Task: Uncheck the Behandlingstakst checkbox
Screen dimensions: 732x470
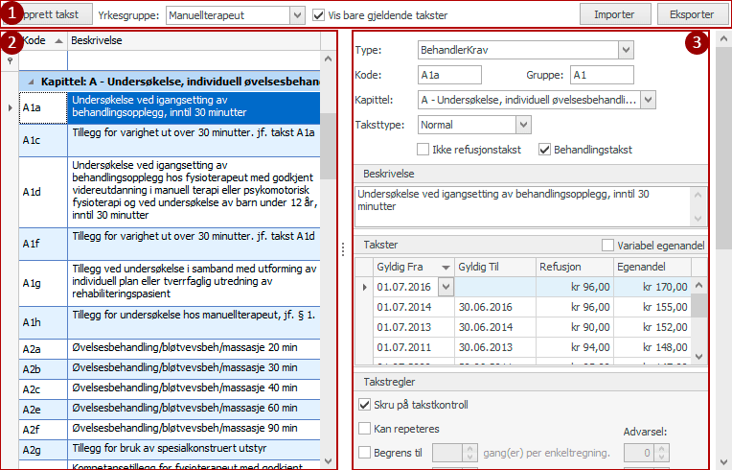Action: click(x=544, y=150)
